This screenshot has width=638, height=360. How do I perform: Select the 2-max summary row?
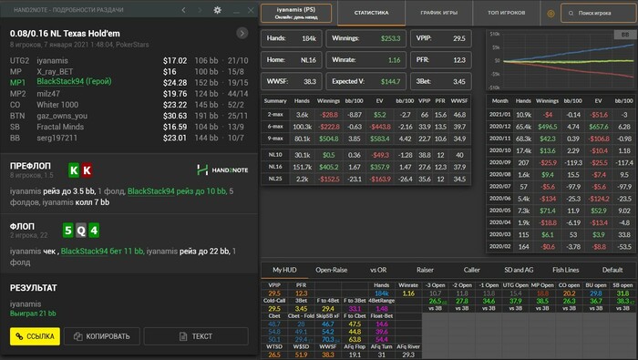pyautogui.click(x=365, y=115)
